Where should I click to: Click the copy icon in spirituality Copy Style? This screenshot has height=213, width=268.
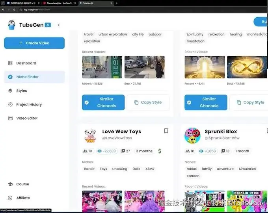click(x=239, y=102)
